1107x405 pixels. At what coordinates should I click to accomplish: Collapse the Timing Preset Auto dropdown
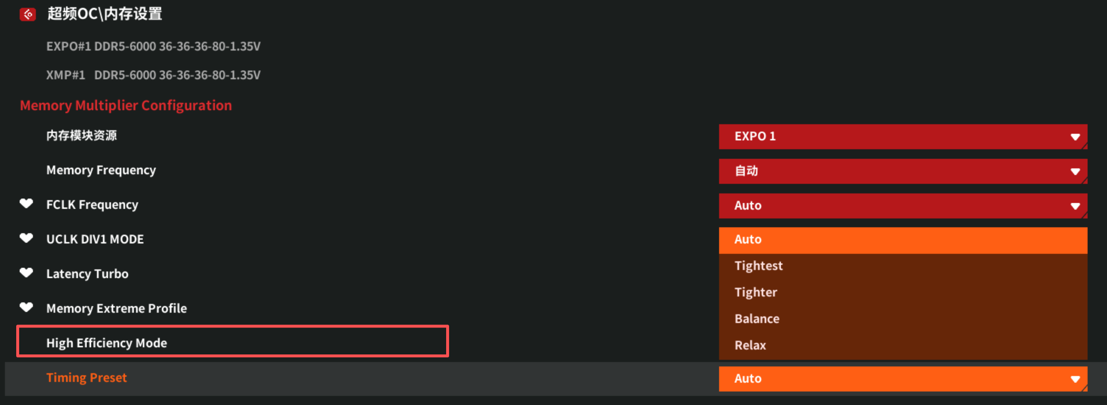click(903, 378)
